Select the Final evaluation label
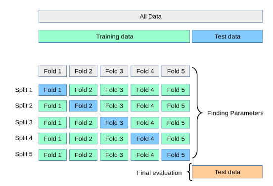 [x=159, y=173]
